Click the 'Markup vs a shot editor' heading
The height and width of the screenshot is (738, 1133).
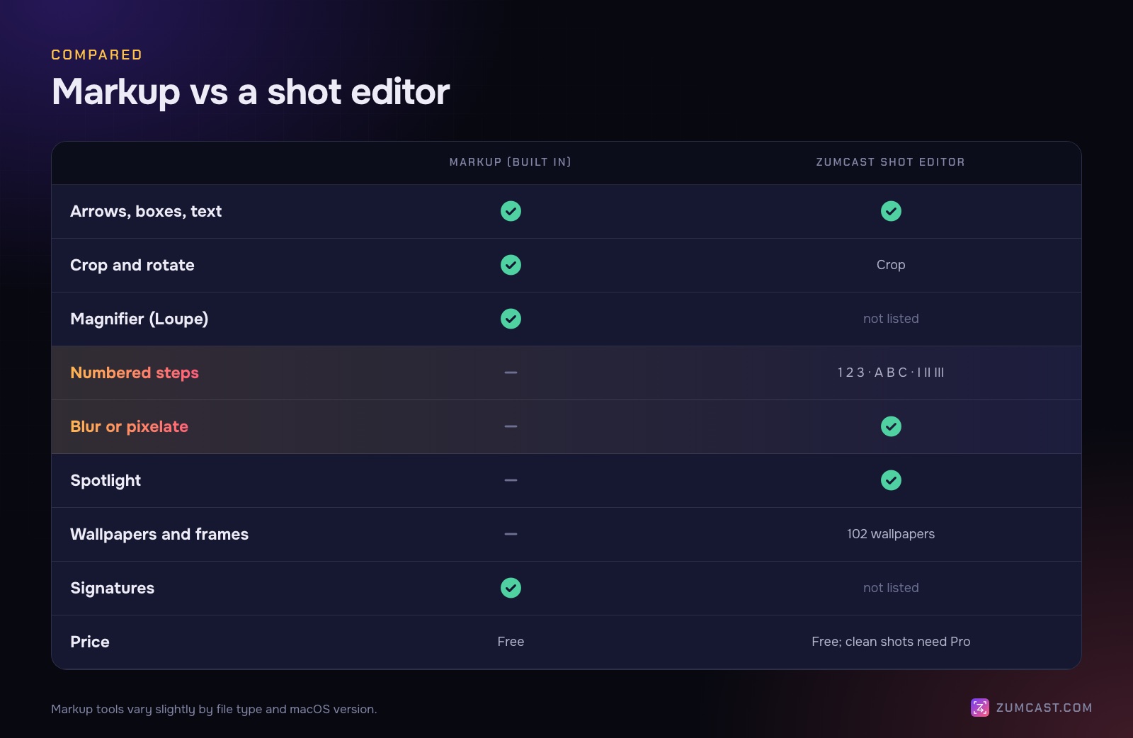tap(251, 92)
